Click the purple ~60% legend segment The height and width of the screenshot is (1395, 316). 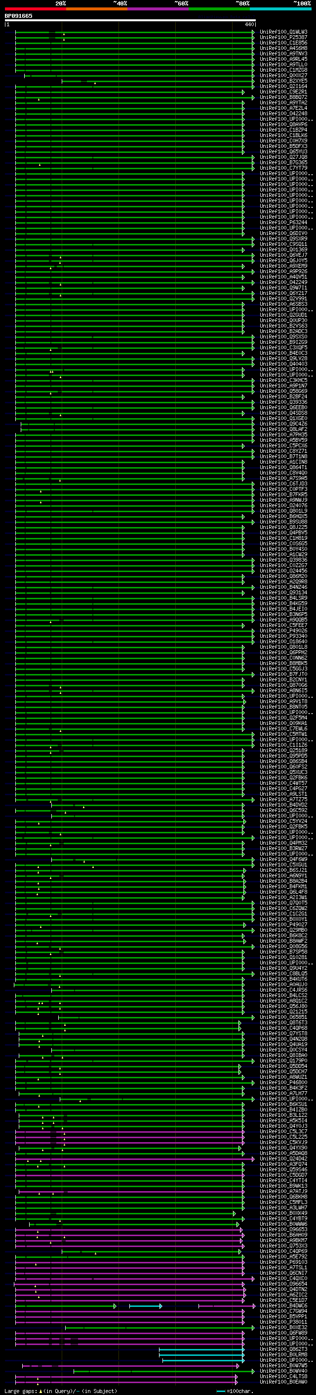coord(158,9)
